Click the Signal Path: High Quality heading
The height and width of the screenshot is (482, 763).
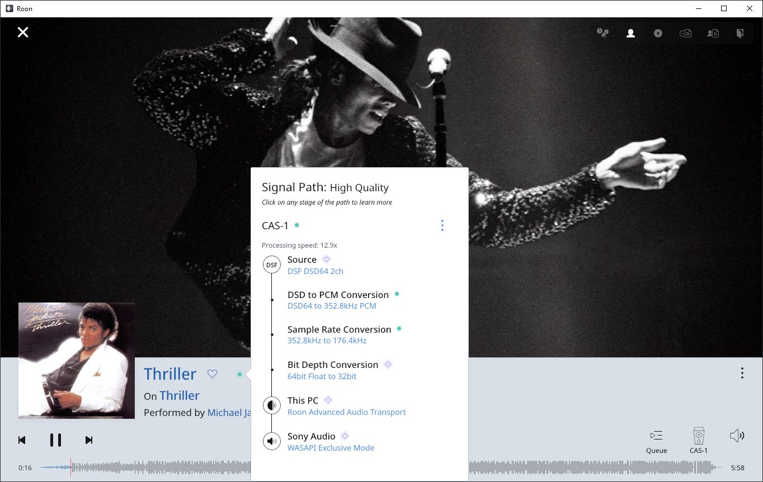[x=325, y=187]
